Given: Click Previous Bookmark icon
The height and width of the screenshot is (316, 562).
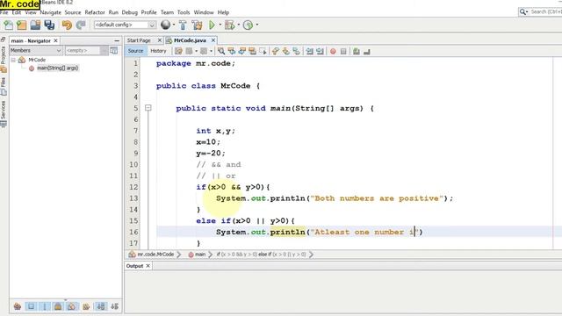Looking at the screenshot, I should click(275, 51).
